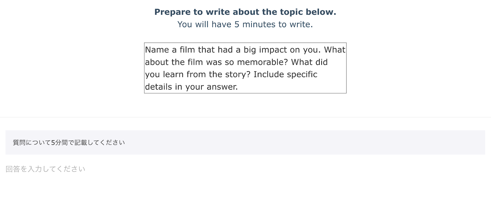Click the horizontal divider line below the prompt box

coord(245,117)
